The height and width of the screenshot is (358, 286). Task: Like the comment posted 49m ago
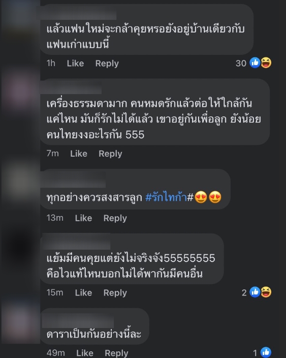(x=85, y=353)
